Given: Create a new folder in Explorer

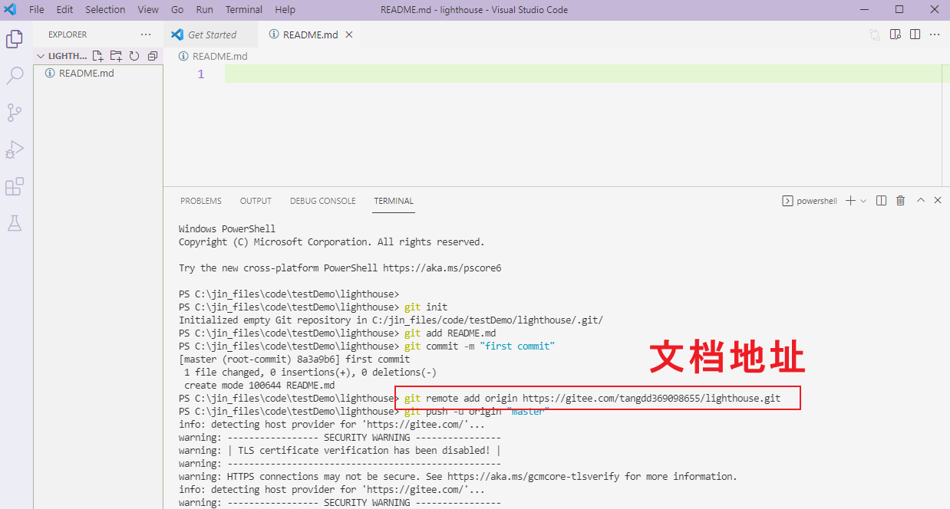Looking at the screenshot, I should (116, 56).
